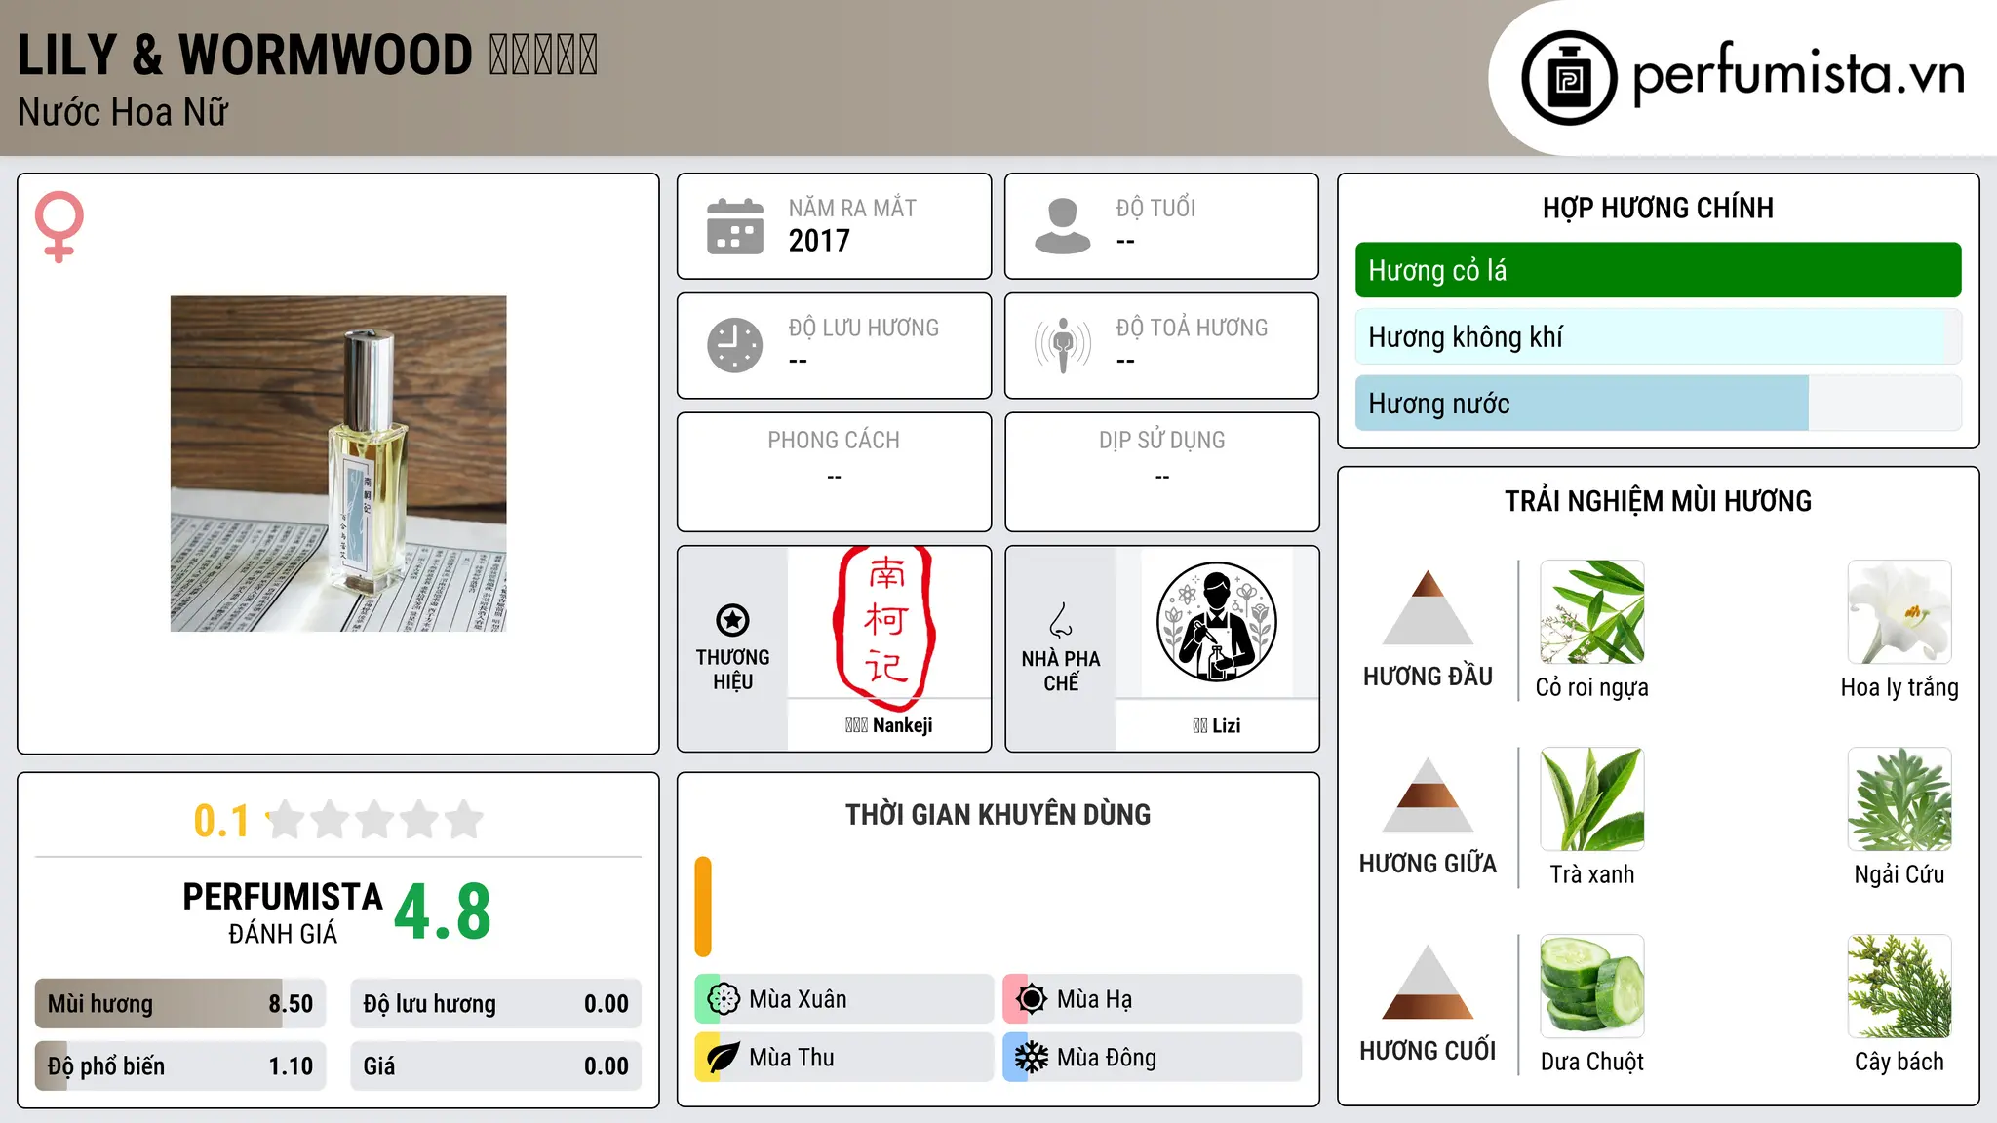Screen dimensions: 1997x1123
Task: Open the Hoa ly trắng note image
Action: [1899, 612]
